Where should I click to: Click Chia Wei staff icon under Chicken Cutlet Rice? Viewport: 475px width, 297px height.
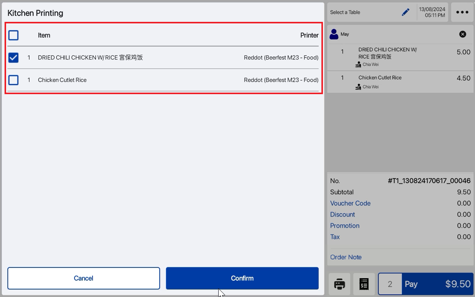[358, 87]
